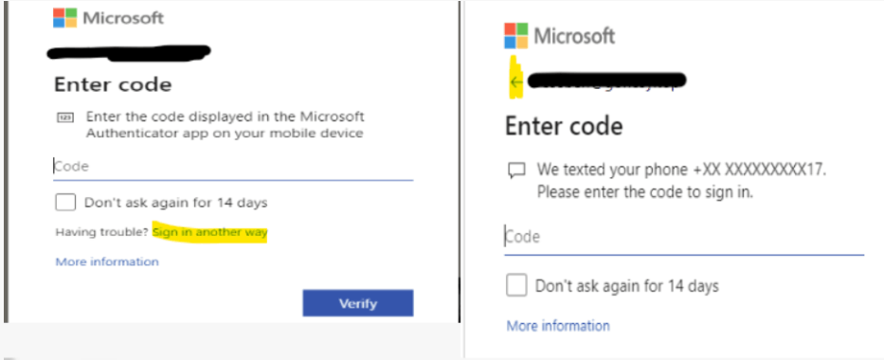Screen dimensions: 884x360
Task: Open More information below Having trouble
Action: click(x=107, y=262)
